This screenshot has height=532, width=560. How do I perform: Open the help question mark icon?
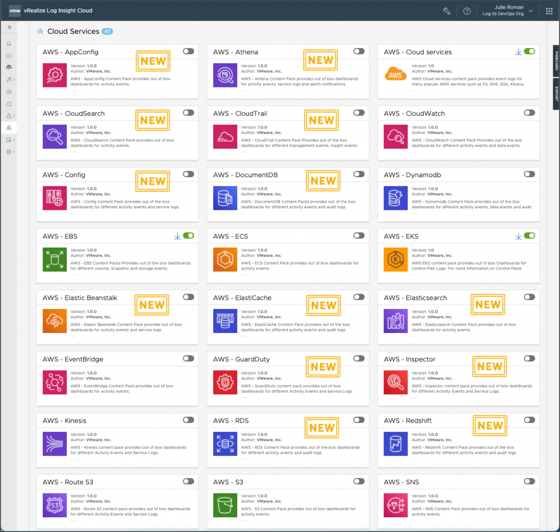click(x=466, y=11)
